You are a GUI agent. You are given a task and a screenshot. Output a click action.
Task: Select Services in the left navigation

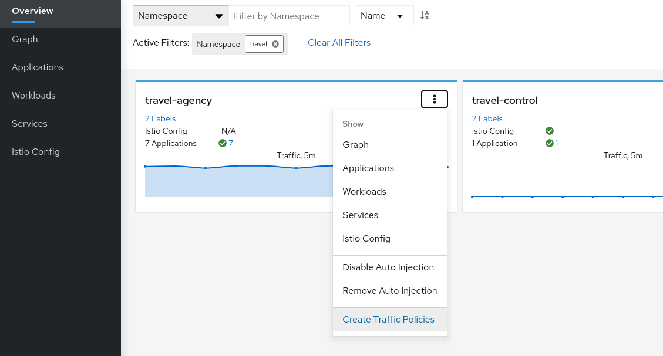29,123
